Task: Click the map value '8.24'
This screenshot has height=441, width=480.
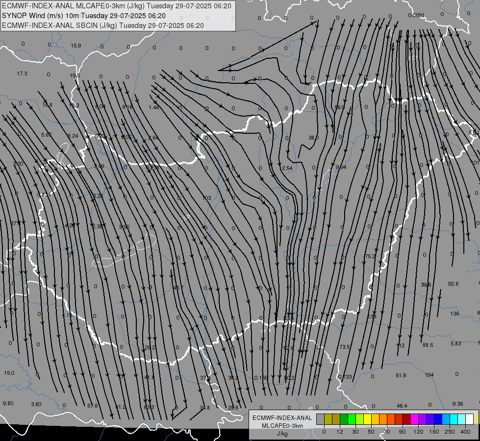Action: pyautogui.click(x=73, y=136)
